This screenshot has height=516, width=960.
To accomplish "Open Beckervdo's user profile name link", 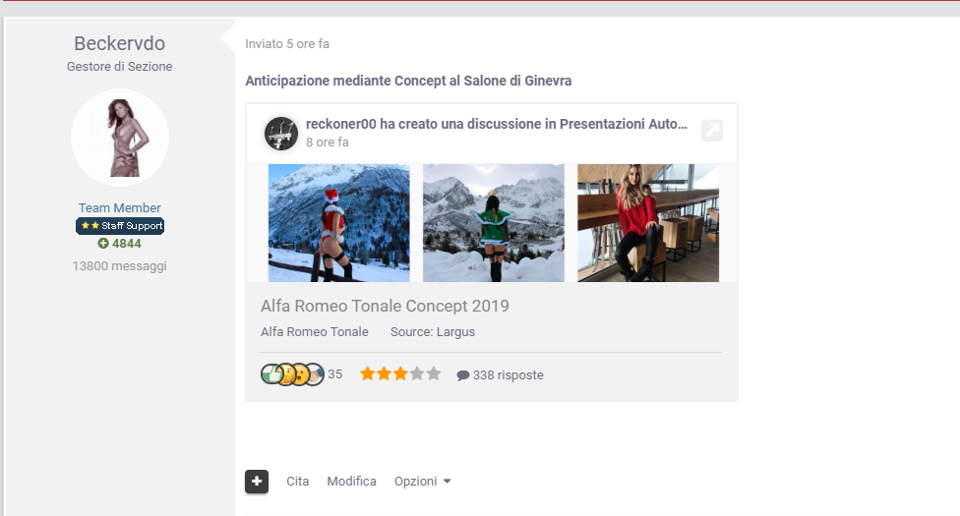I will [x=119, y=43].
